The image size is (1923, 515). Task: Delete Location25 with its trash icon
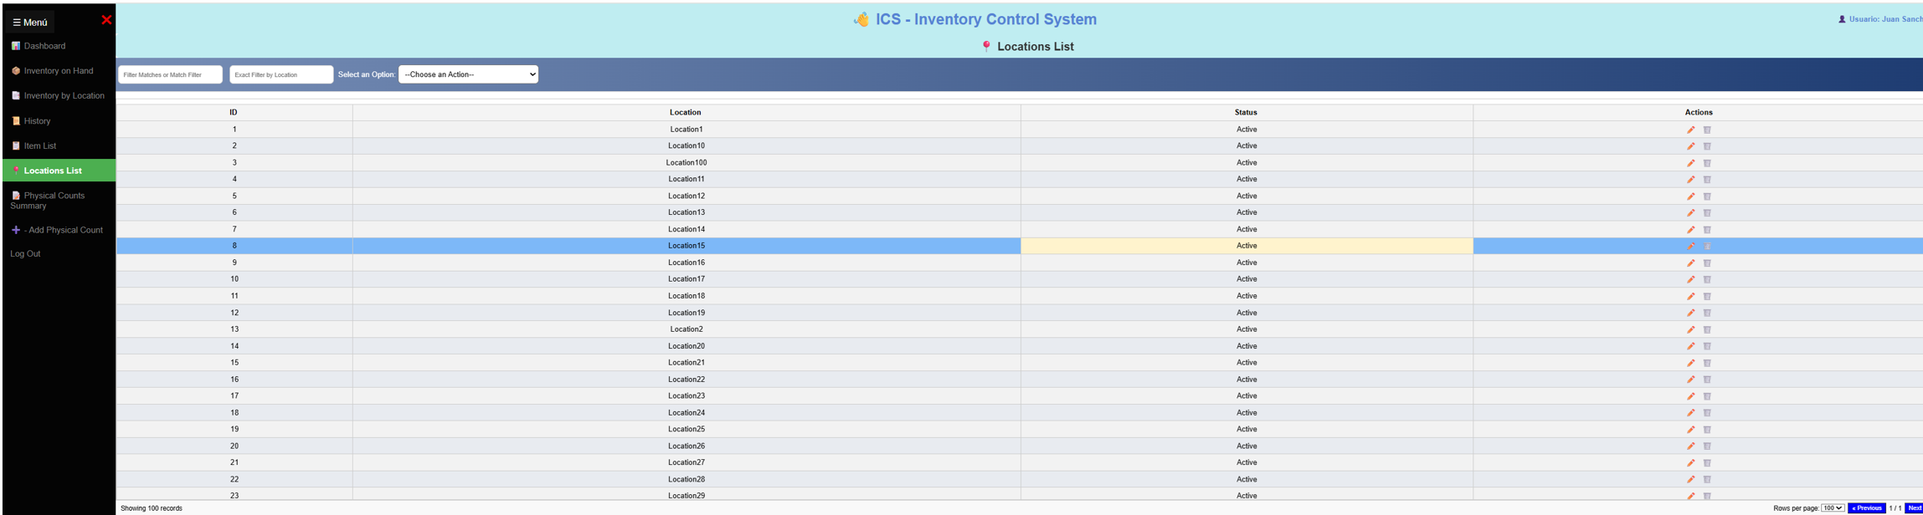tap(1707, 430)
